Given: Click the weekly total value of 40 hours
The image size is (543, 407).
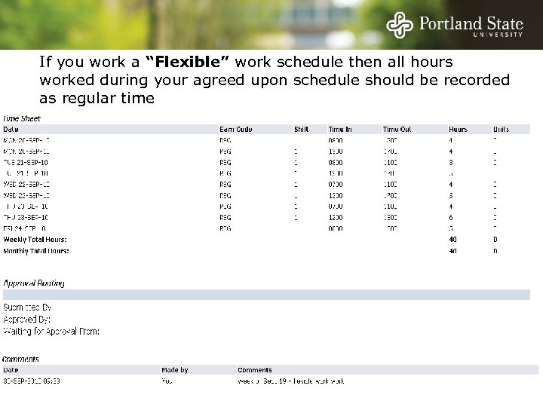Looking at the screenshot, I should click(x=453, y=239).
